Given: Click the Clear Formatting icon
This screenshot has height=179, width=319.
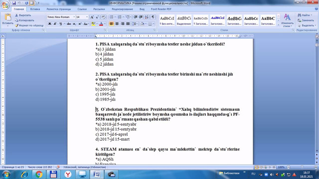Looking at the screenshot, I should coord(103,17).
